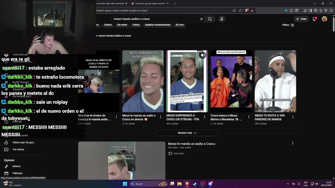Clear the YouTube search box with the X
The image size is (335, 188).
[x=202, y=19]
